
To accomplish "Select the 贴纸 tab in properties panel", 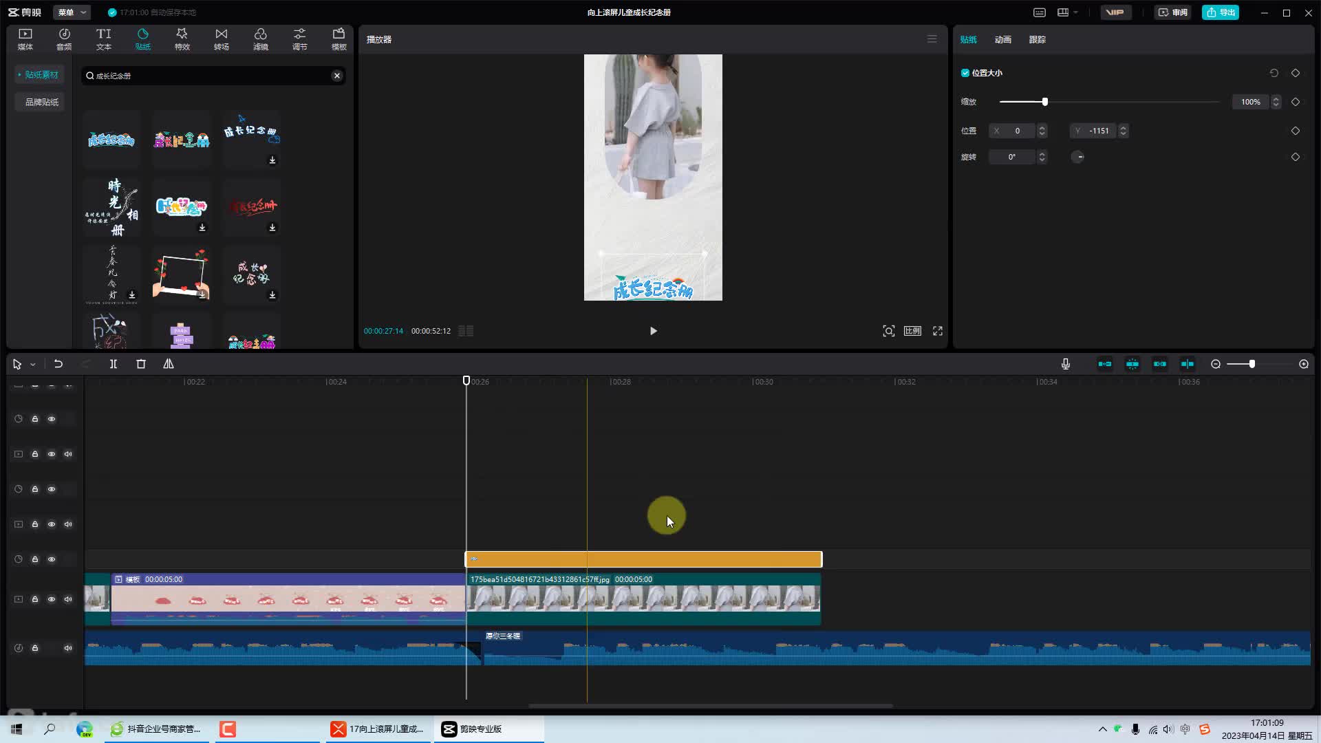I will click(x=968, y=39).
